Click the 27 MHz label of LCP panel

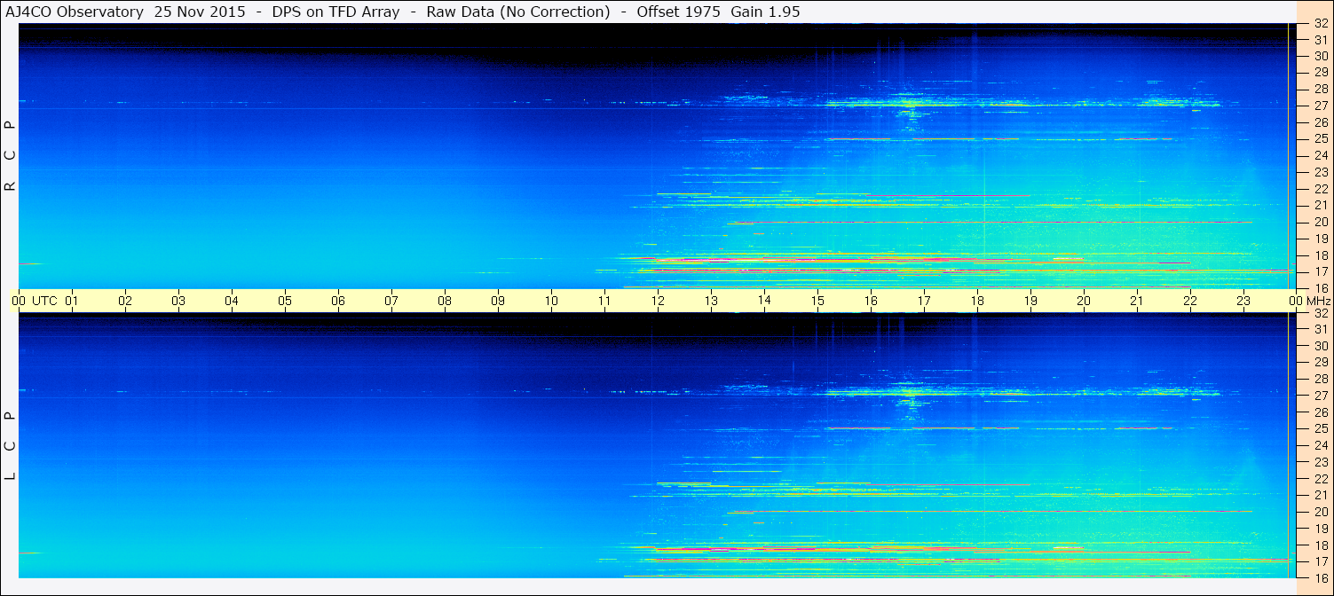(x=1320, y=396)
